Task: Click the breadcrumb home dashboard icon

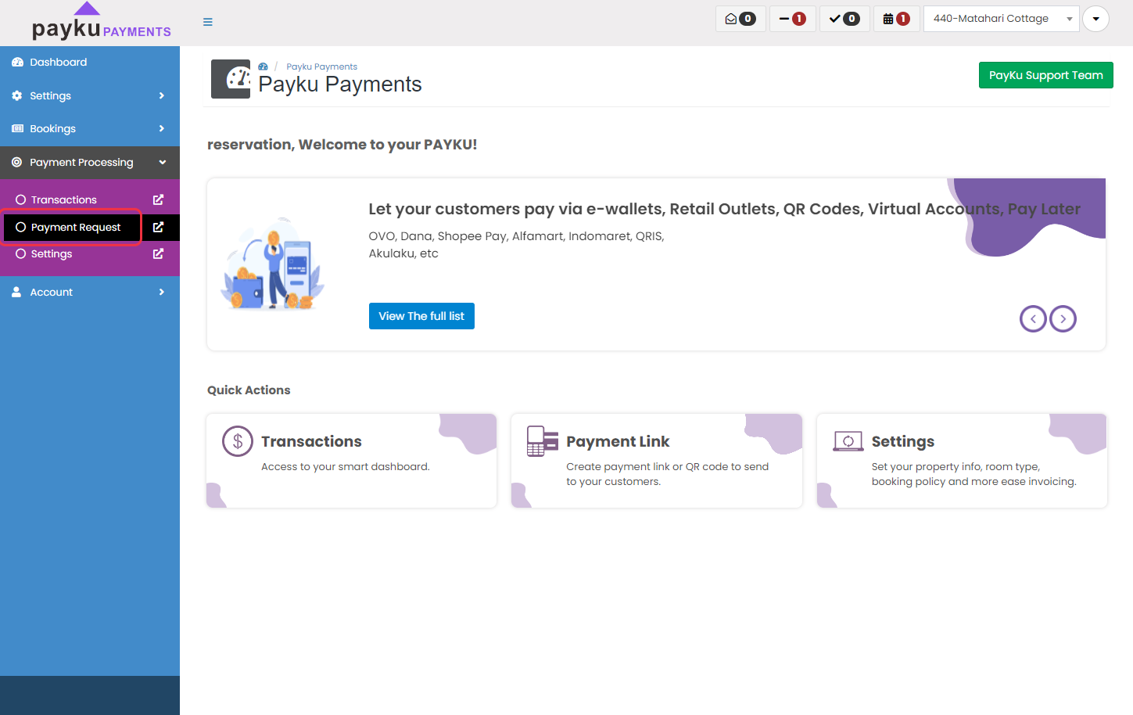Action: point(264,66)
